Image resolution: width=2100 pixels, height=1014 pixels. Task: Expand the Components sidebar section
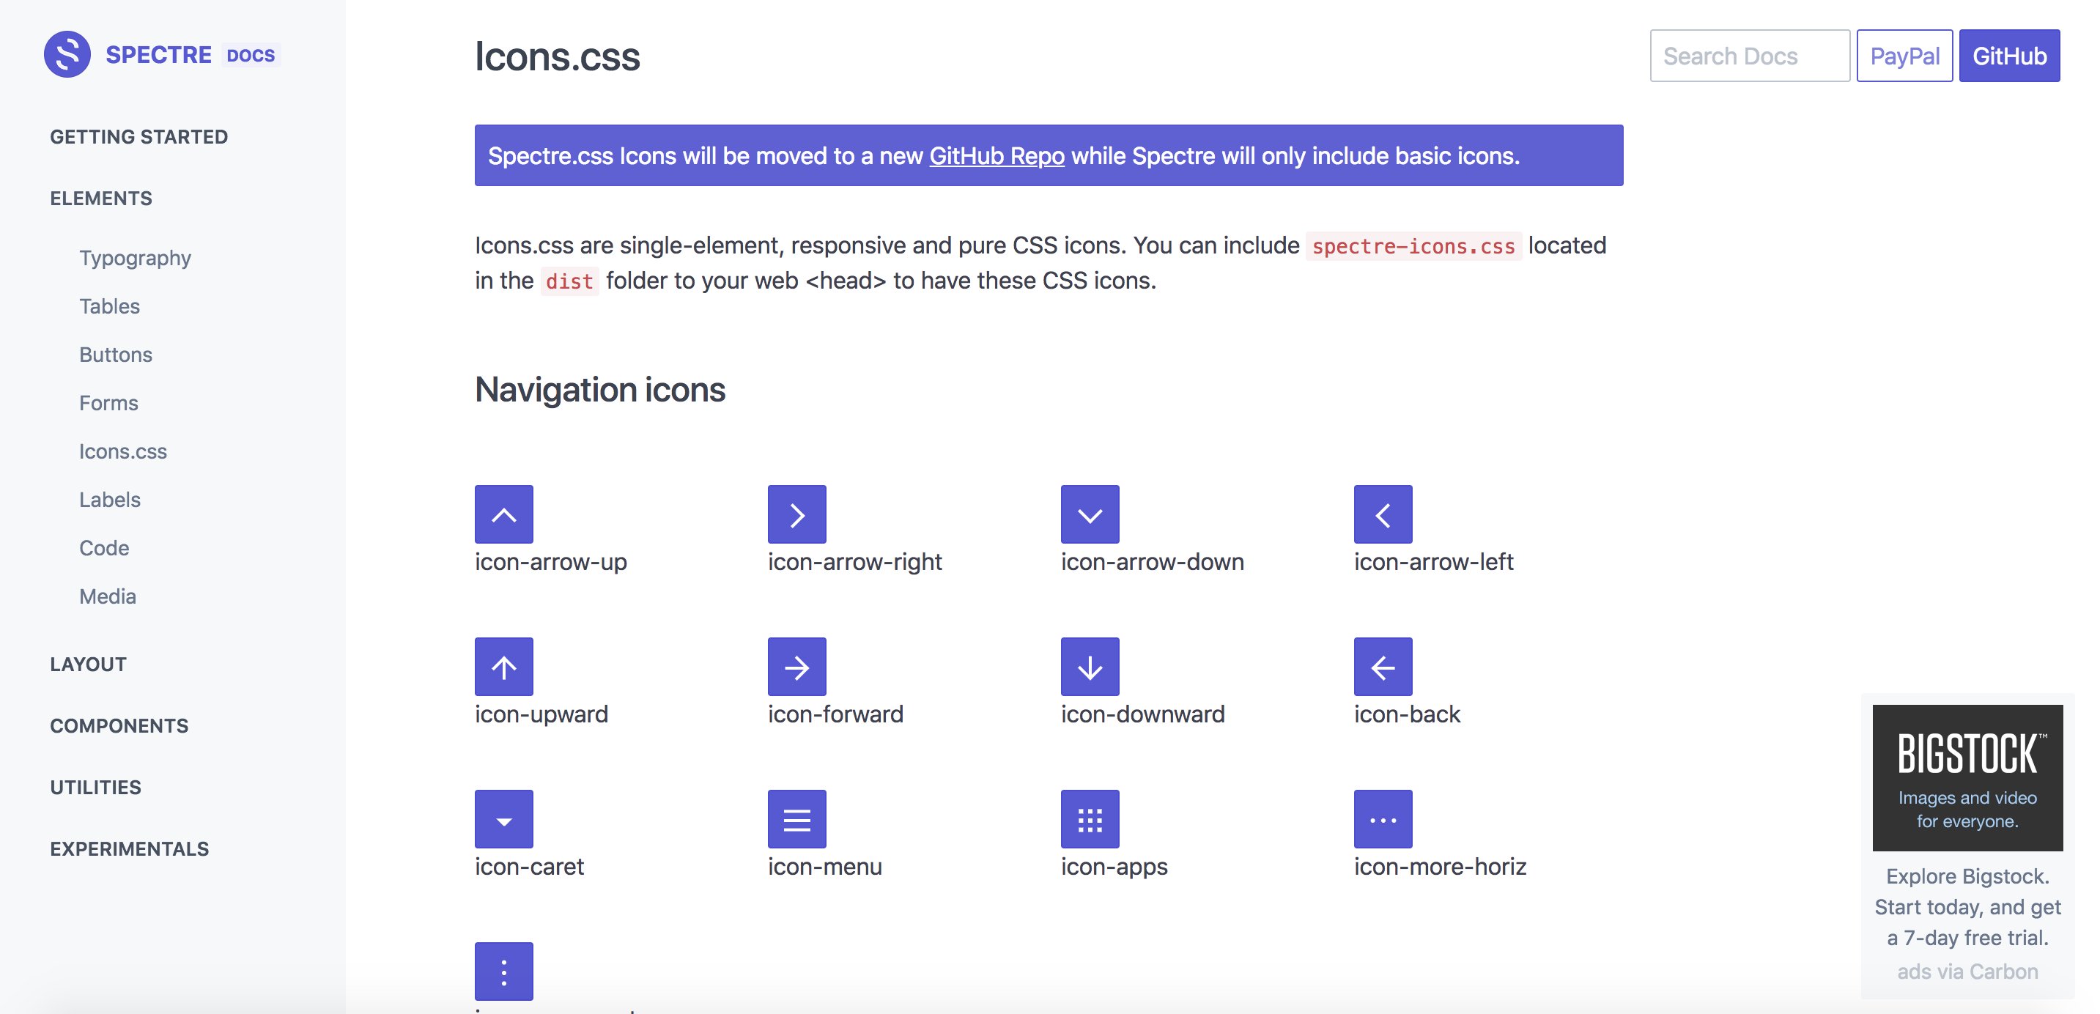coord(119,725)
